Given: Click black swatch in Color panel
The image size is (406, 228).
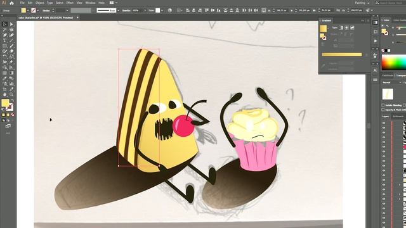Looking at the screenshot, I should click(x=386, y=51).
